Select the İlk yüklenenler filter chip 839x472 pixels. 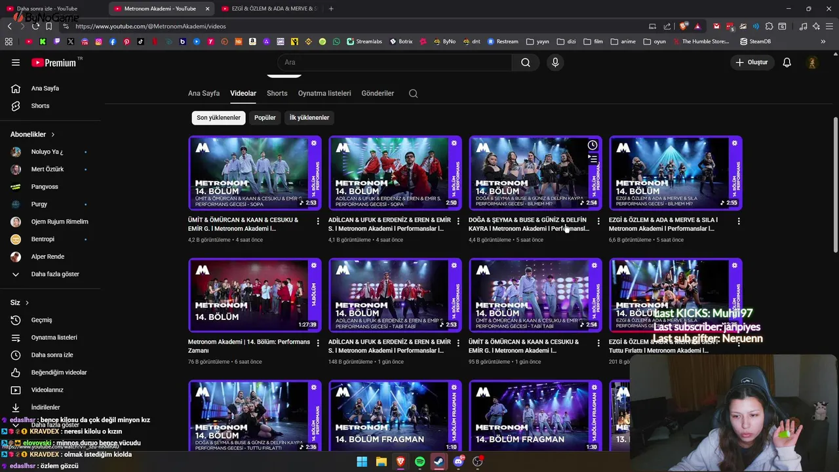point(309,117)
